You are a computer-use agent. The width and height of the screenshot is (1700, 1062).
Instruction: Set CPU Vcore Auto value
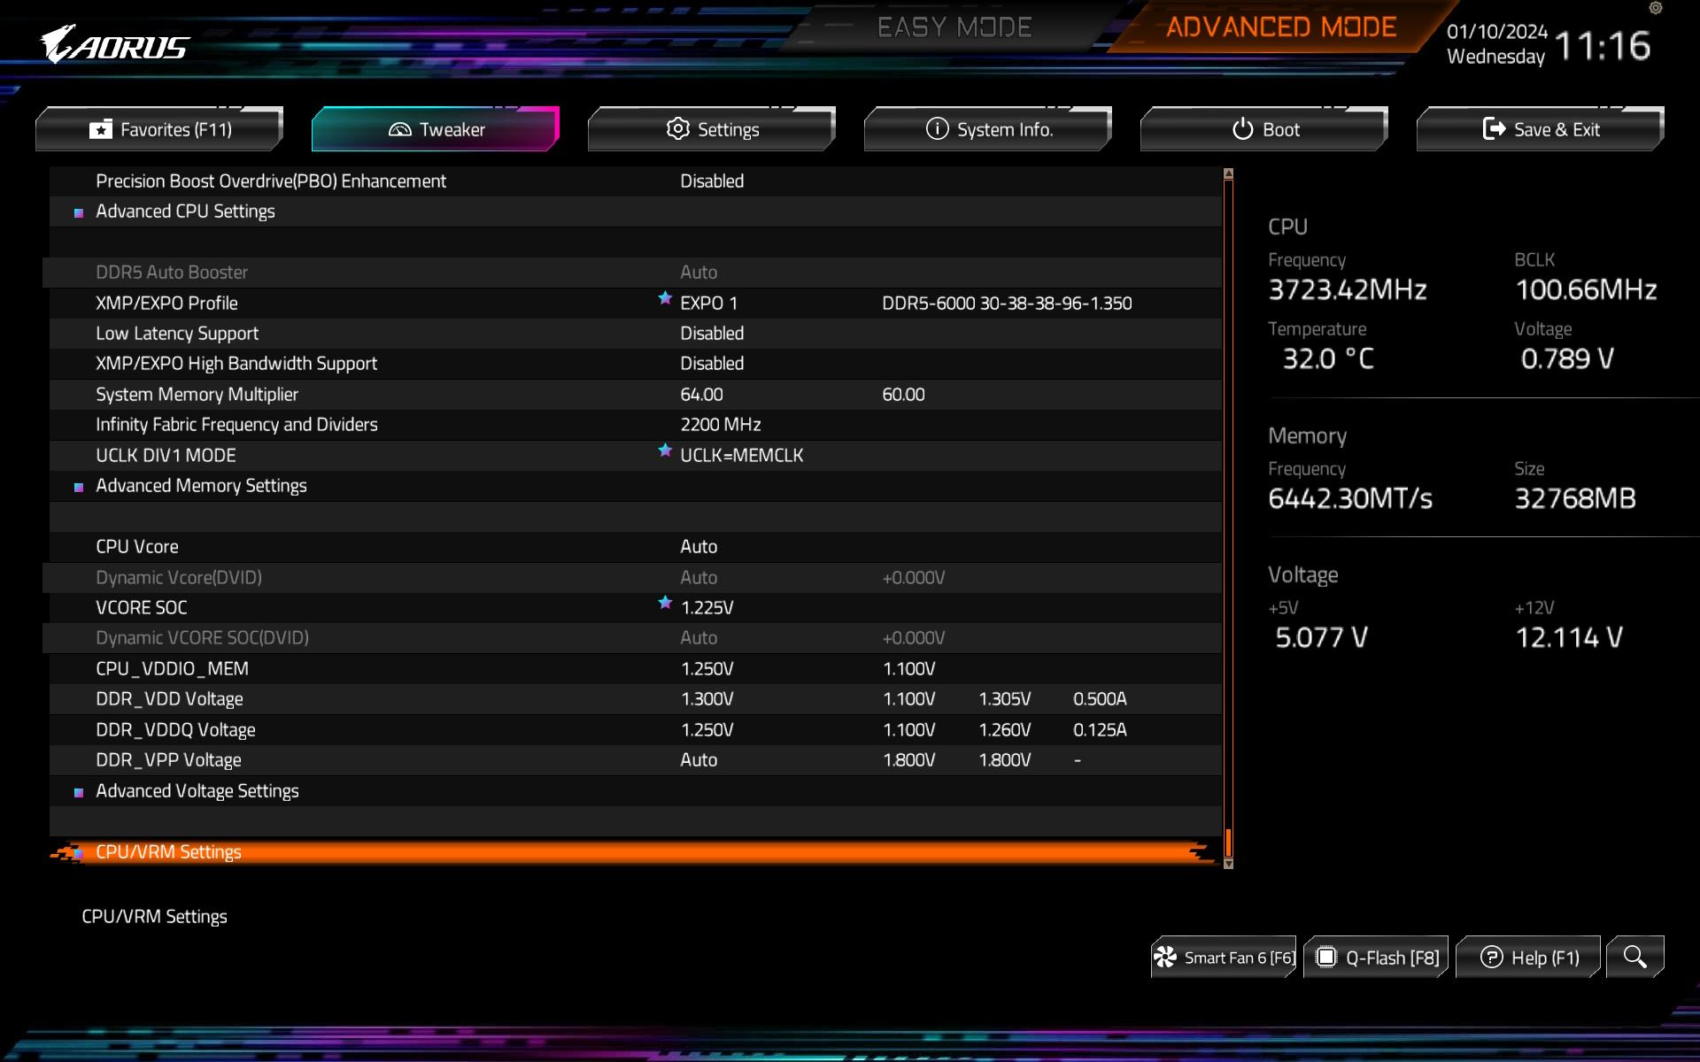699,547
